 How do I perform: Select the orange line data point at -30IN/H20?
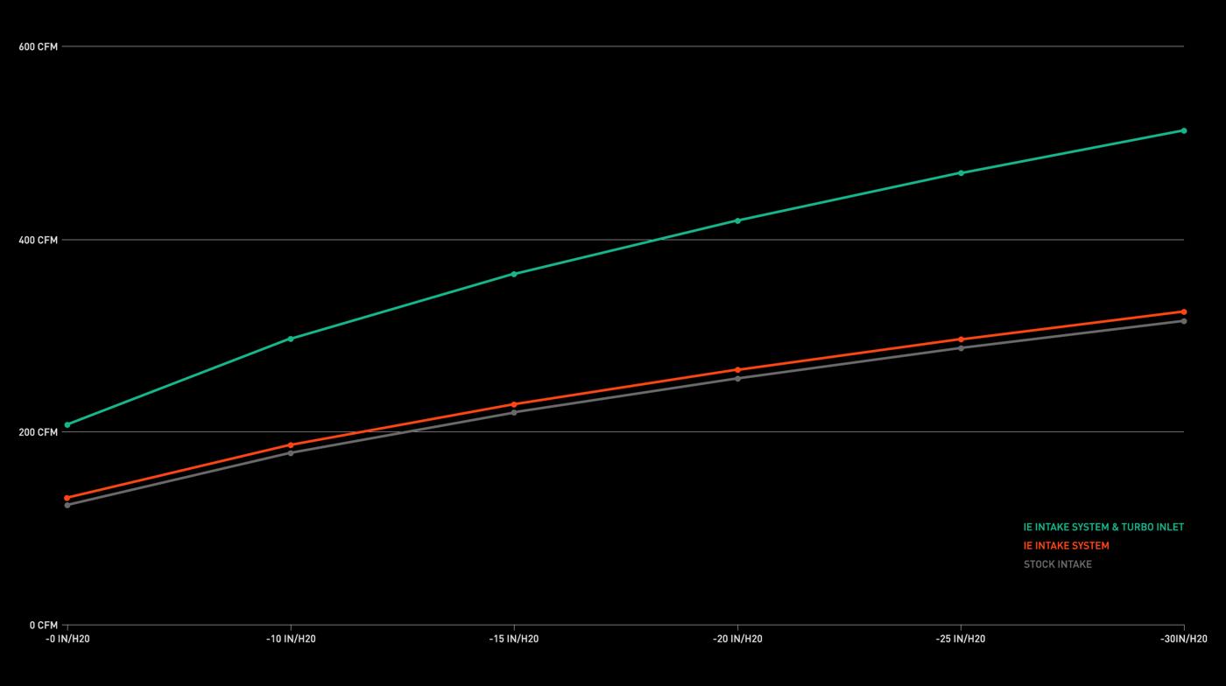click(1184, 311)
